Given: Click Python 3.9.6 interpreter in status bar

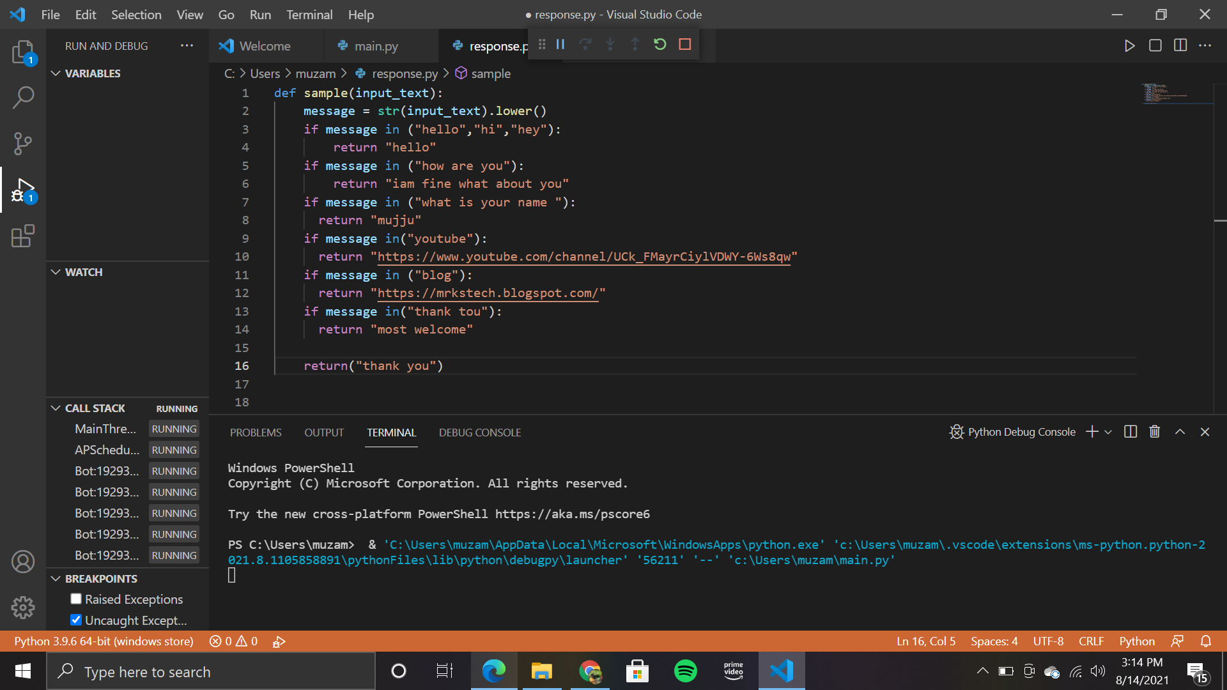Looking at the screenshot, I should [104, 641].
